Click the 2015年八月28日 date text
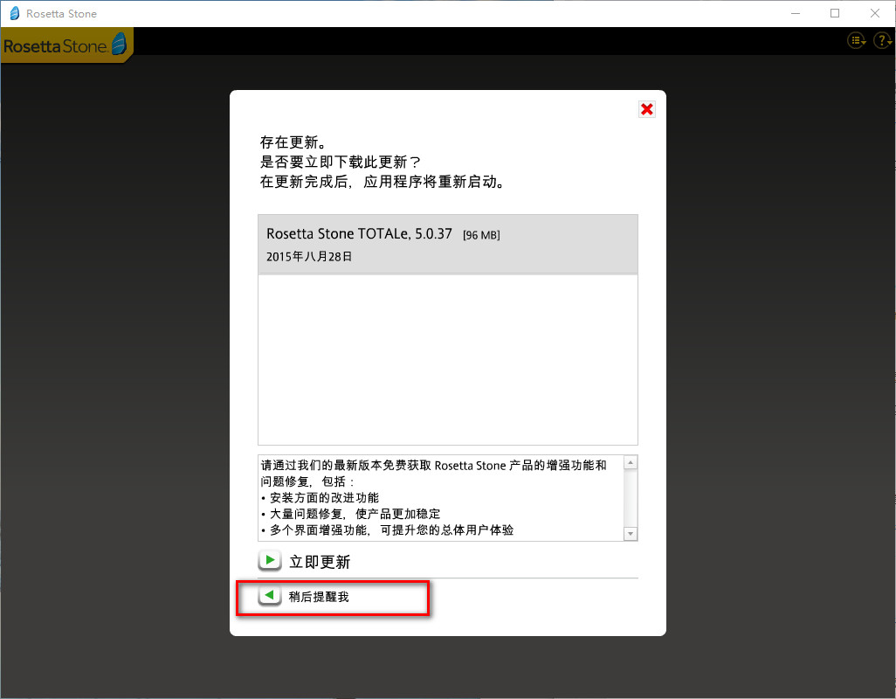Image resolution: width=896 pixels, height=699 pixels. [x=309, y=257]
